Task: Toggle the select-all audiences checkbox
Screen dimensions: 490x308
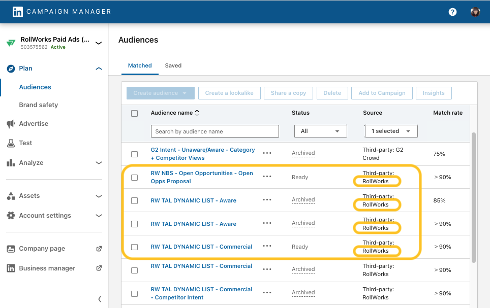Action: tap(135, 113)
